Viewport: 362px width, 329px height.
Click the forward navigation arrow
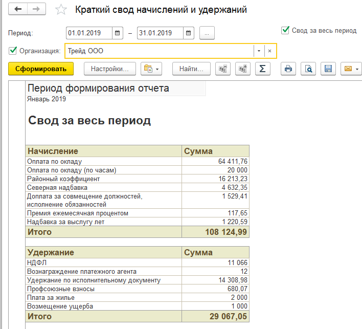click(36, 9)
